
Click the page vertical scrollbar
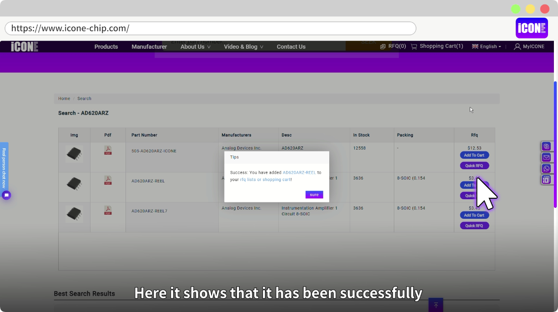click(x=555, y=145)
